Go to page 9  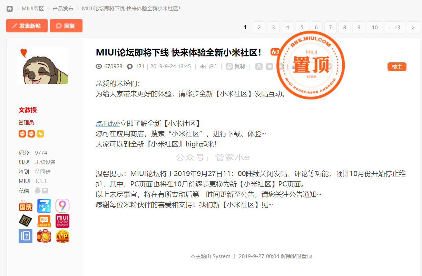pos(359,27)
